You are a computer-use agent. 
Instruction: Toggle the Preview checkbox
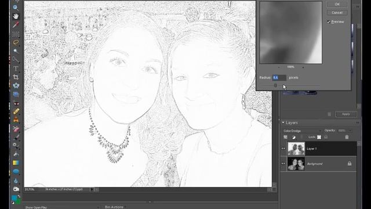click(x=329, y=22)
